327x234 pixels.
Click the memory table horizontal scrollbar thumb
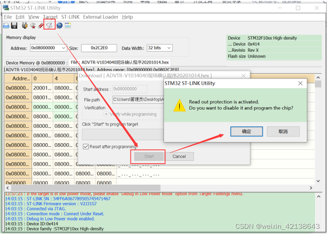point(86,188)
